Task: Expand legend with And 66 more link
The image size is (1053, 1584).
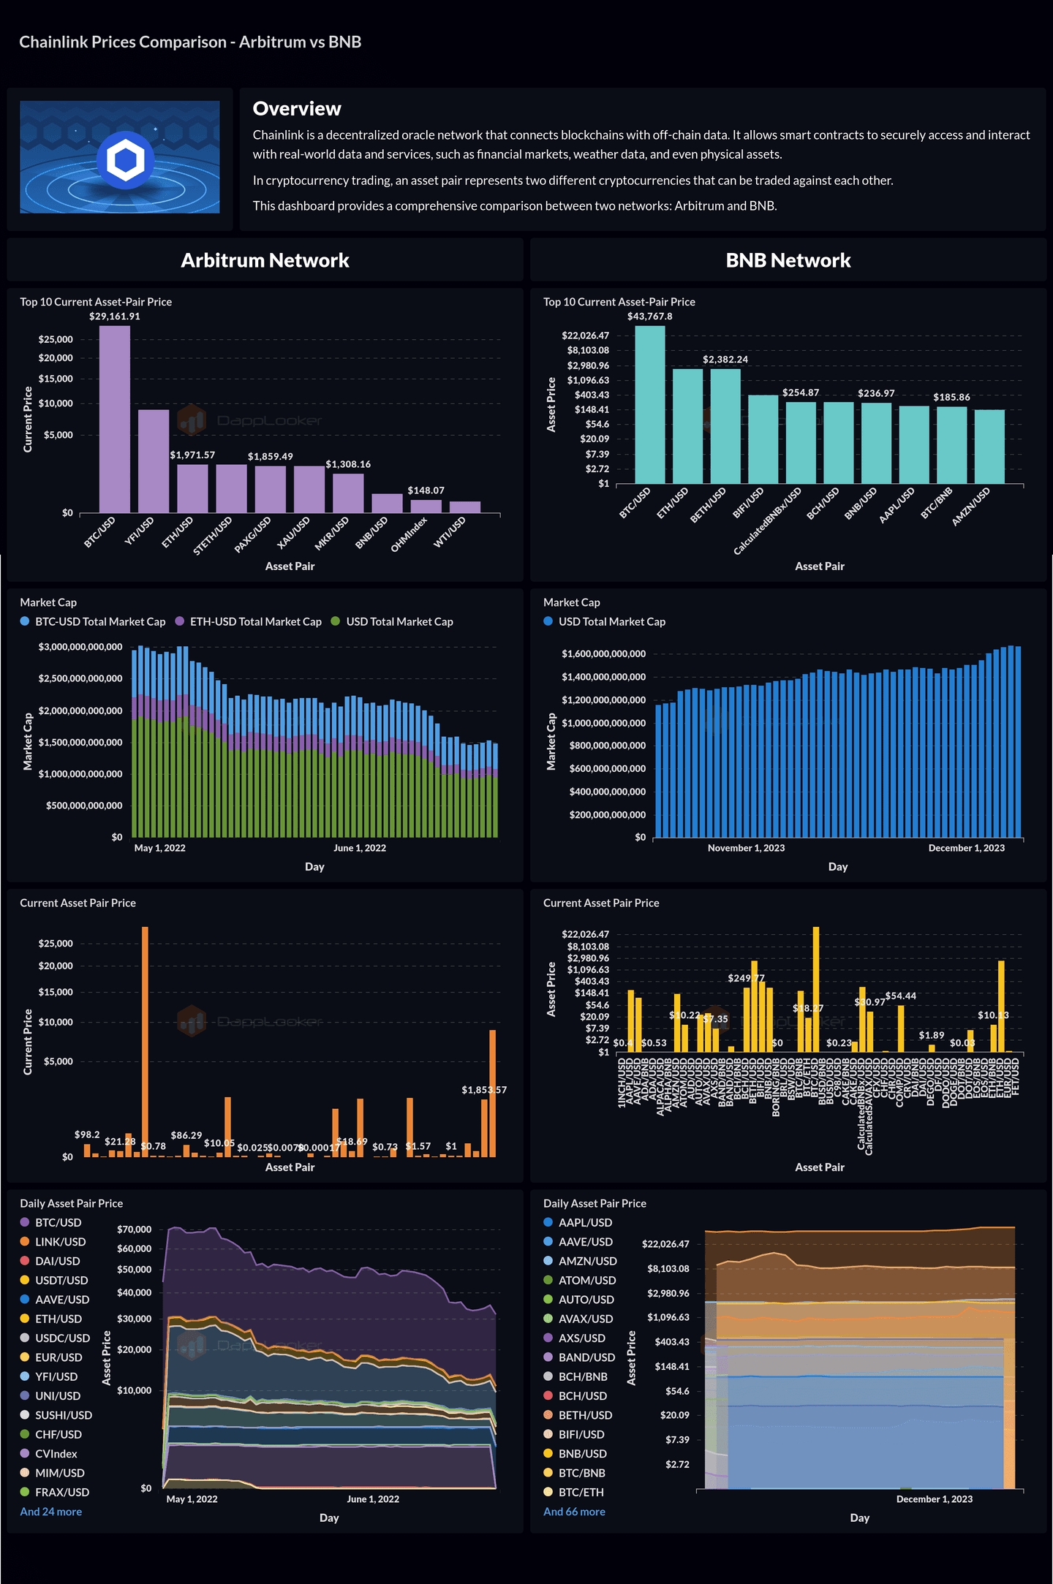Action: tap(574, 1512)
